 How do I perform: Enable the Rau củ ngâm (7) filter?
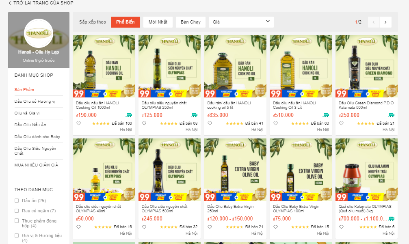click(17, 211)
